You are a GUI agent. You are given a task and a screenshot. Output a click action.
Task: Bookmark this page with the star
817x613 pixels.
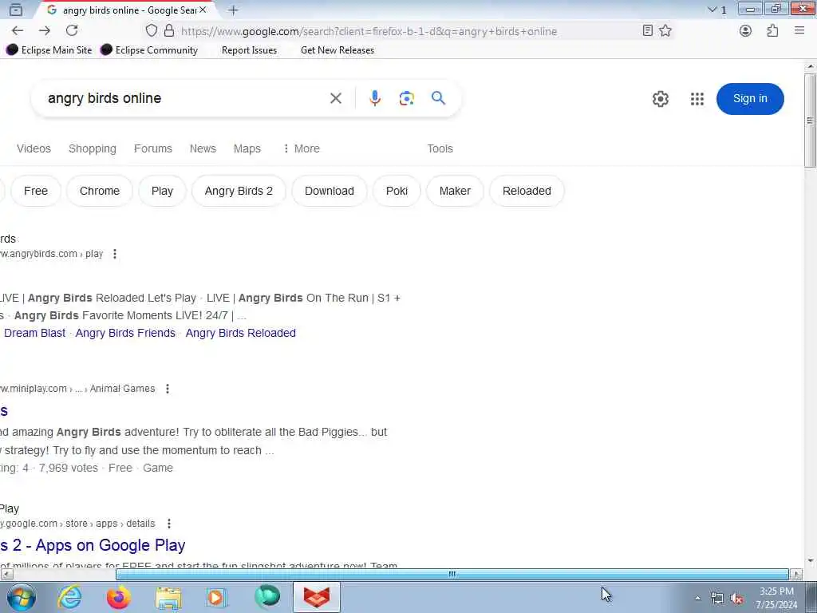(665, 31)
